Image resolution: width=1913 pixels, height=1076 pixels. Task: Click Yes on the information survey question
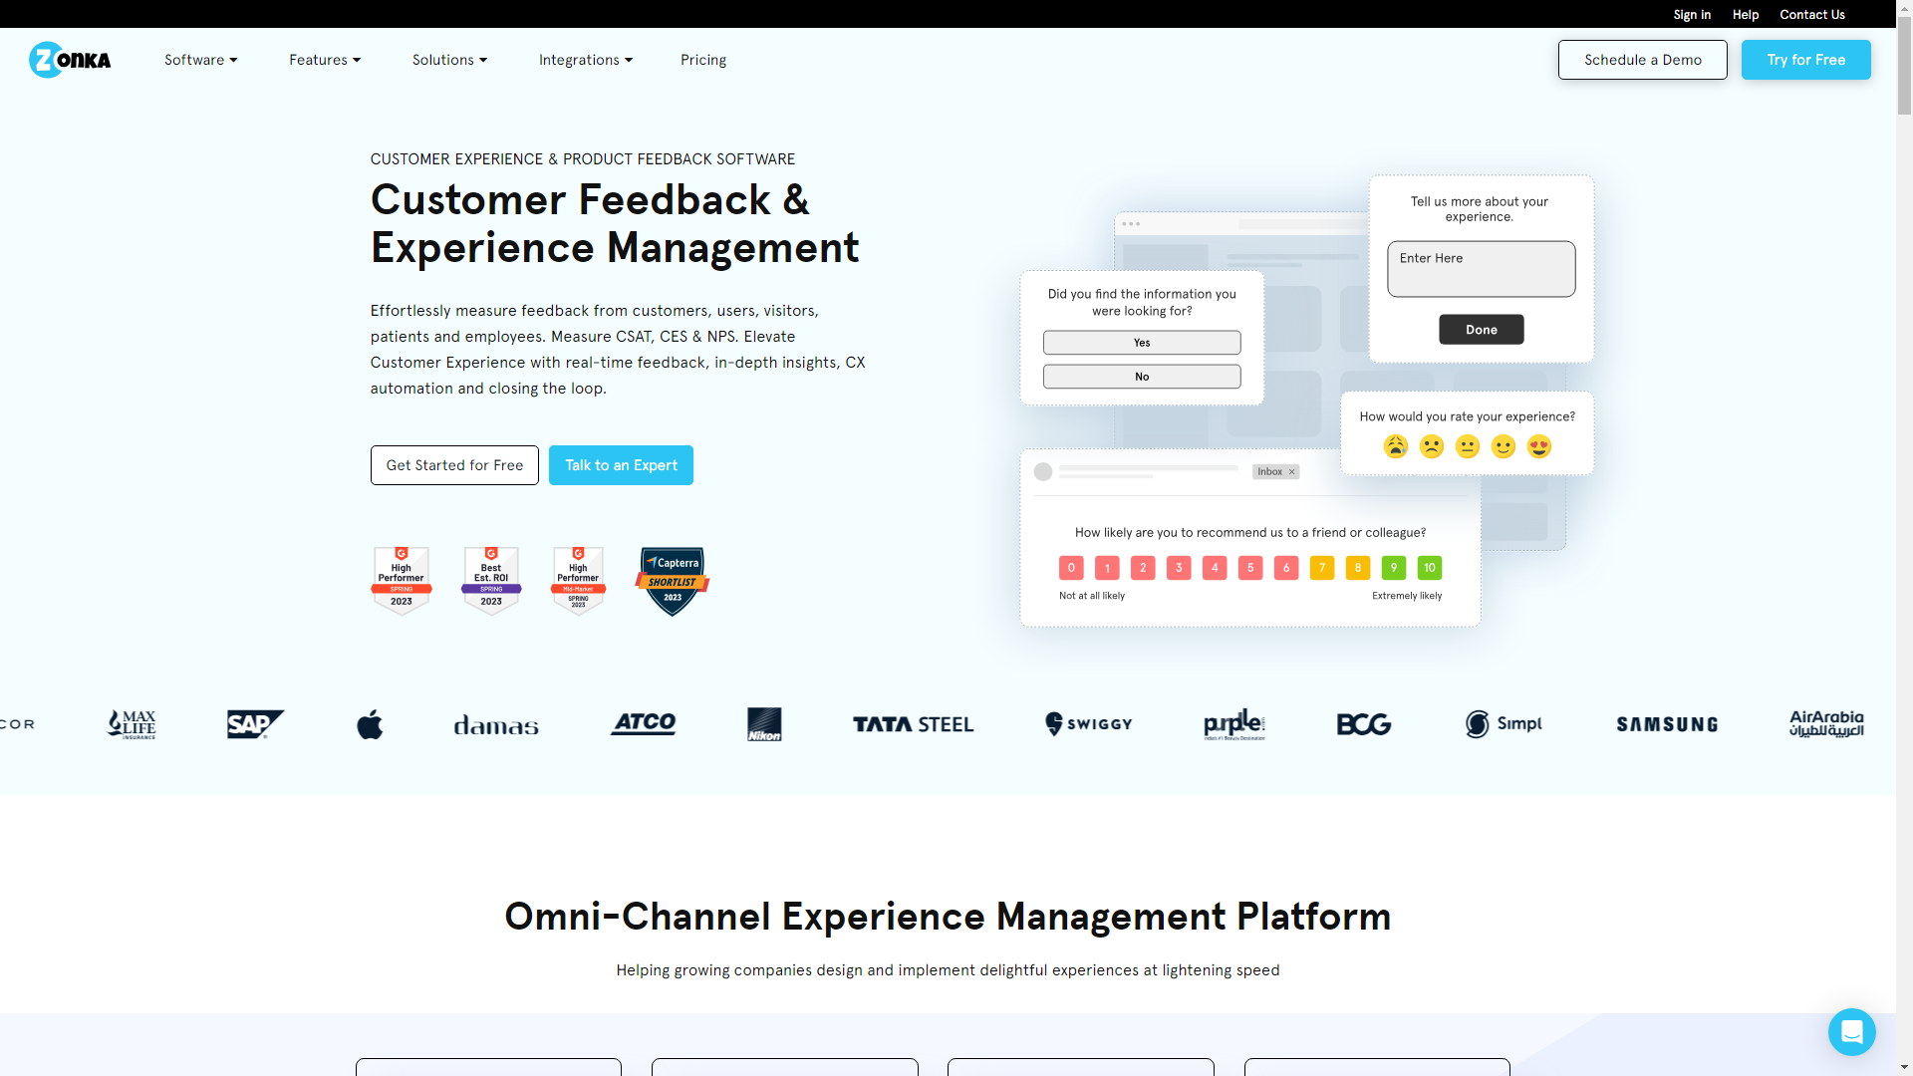1142,342
